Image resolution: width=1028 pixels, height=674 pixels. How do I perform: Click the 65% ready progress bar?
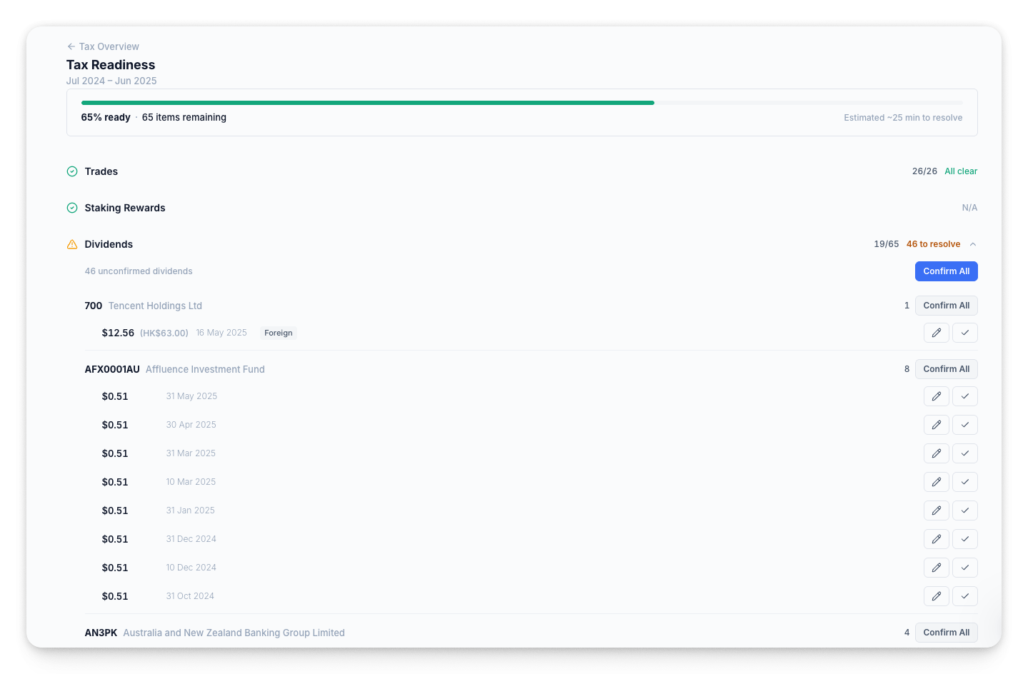522,103
